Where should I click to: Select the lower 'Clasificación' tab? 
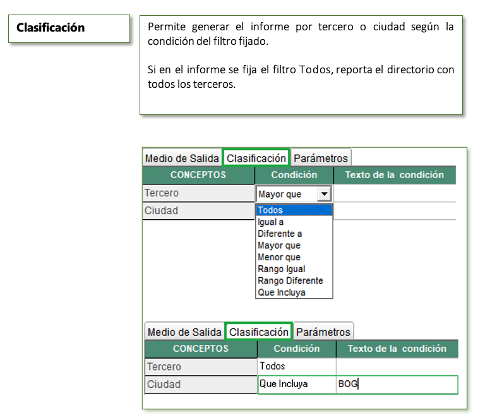258,332
